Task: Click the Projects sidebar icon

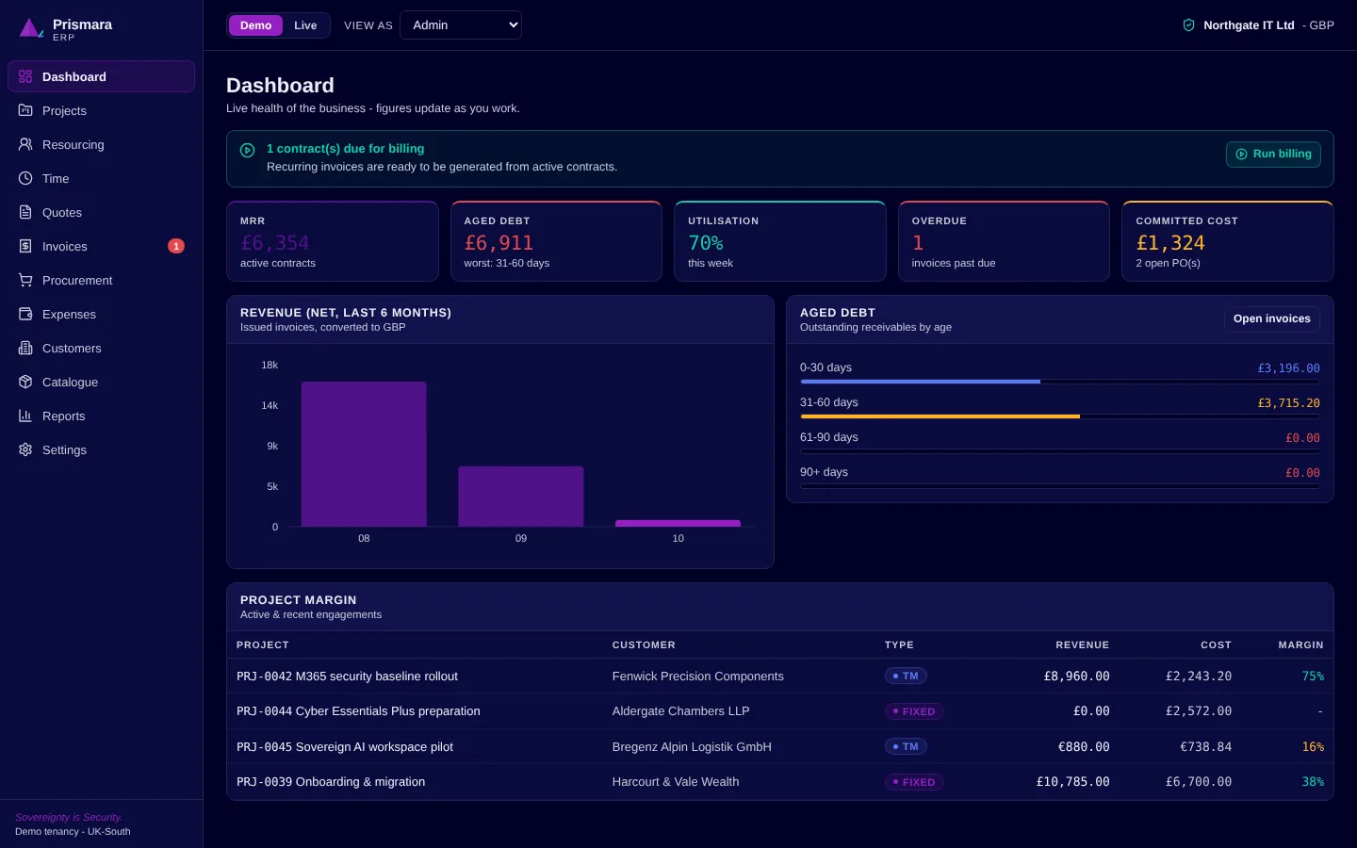Action: pyautogui.click(x=25, y=110)
